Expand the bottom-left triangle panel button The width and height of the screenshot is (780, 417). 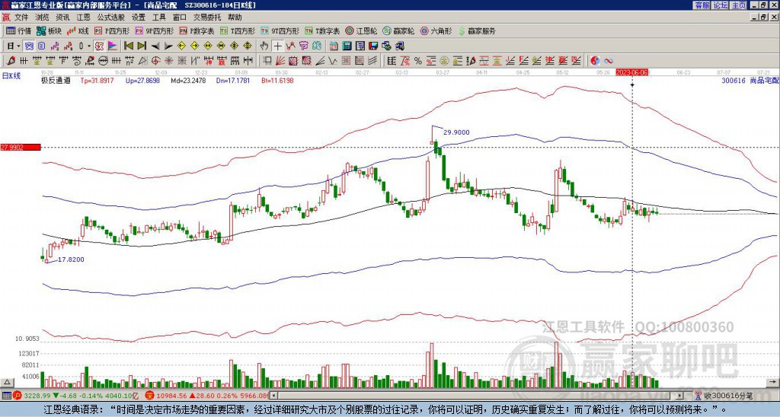pos(7,382)
